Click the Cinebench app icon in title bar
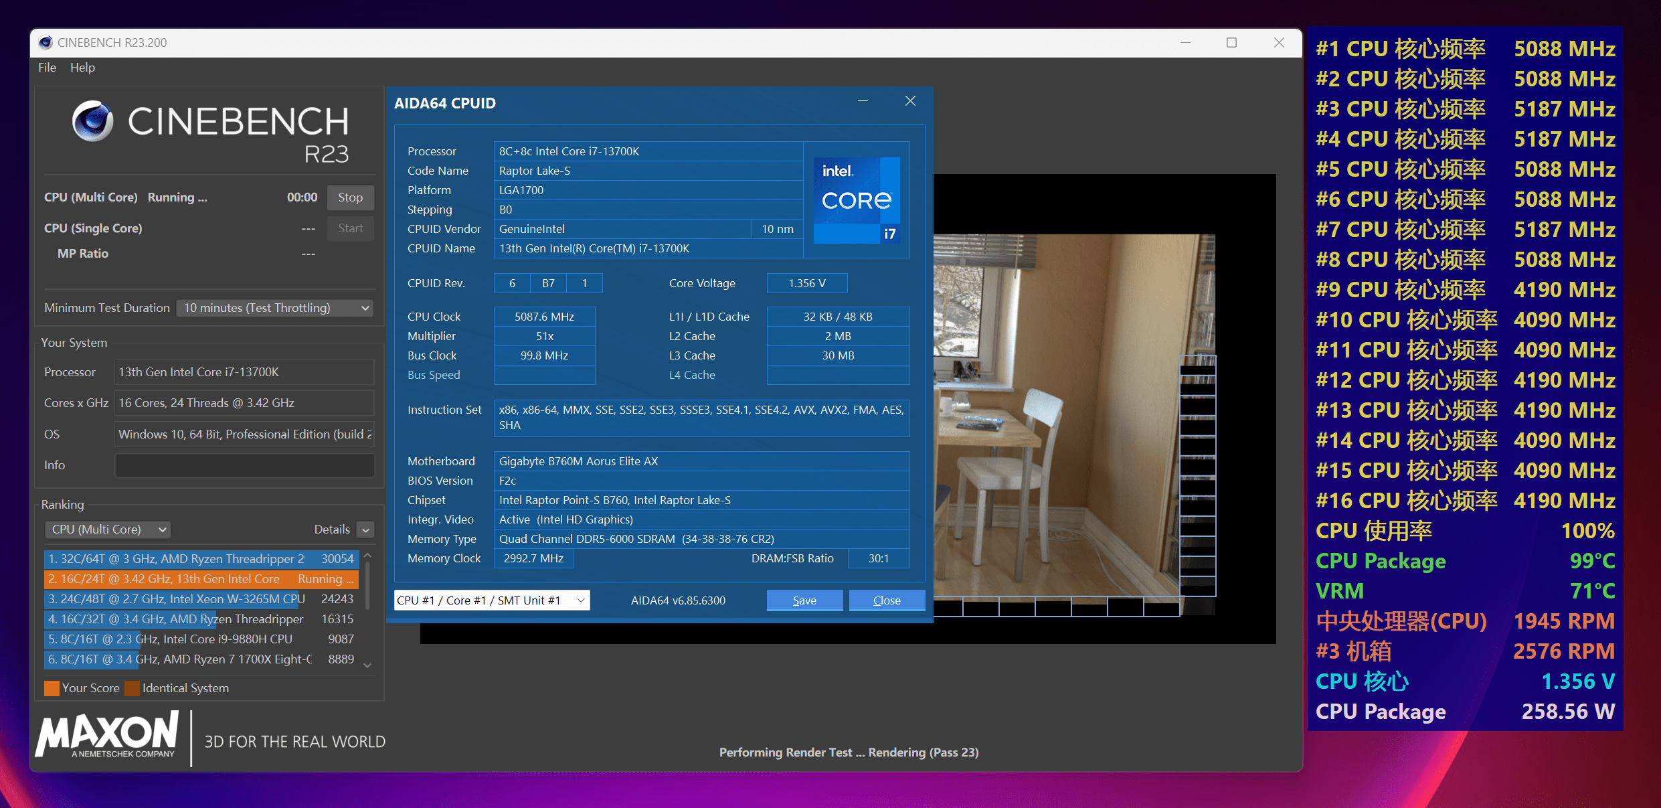The image size is (1661, 808). coord(46,43)
